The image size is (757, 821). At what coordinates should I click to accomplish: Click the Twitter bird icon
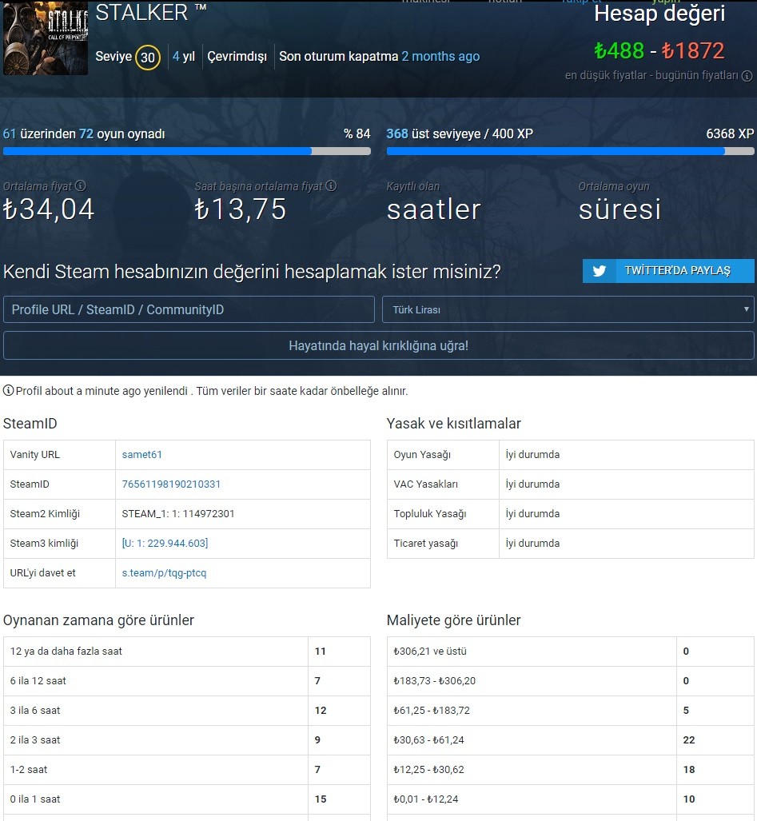[600, 271]
